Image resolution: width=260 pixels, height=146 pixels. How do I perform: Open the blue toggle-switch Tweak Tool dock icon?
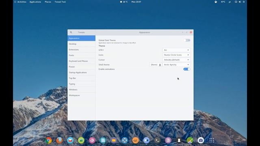click(x=146, y=140)
